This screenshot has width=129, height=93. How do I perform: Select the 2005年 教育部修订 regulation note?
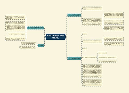click(x=92, y=22)
